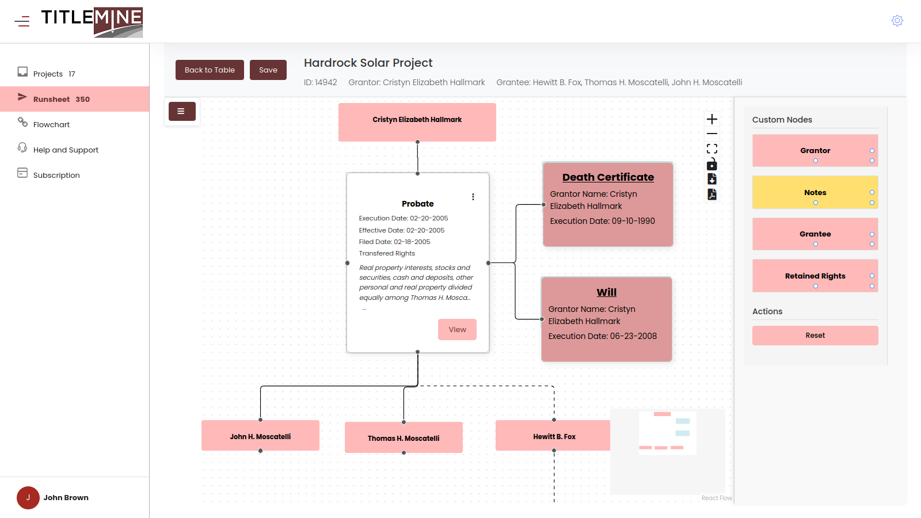Open settings gear in header
Viewport: 921px width, 518px height.
[897, 21]
